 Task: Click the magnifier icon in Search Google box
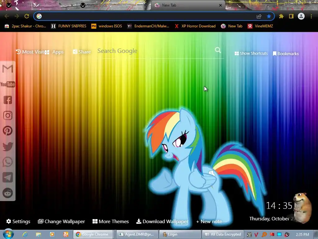pos(218,50)
